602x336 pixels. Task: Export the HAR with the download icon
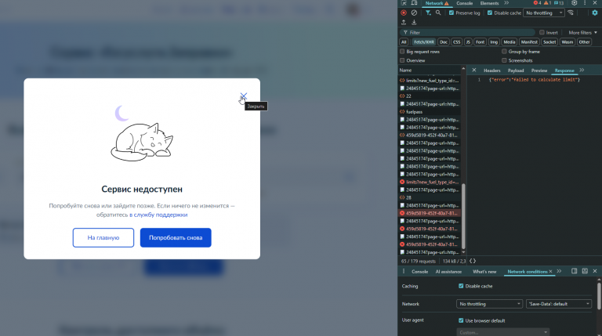(414, 22)
